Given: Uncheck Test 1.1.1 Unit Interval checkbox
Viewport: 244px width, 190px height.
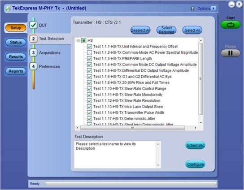Looking at the screenshot, I should tap(89, 47).
